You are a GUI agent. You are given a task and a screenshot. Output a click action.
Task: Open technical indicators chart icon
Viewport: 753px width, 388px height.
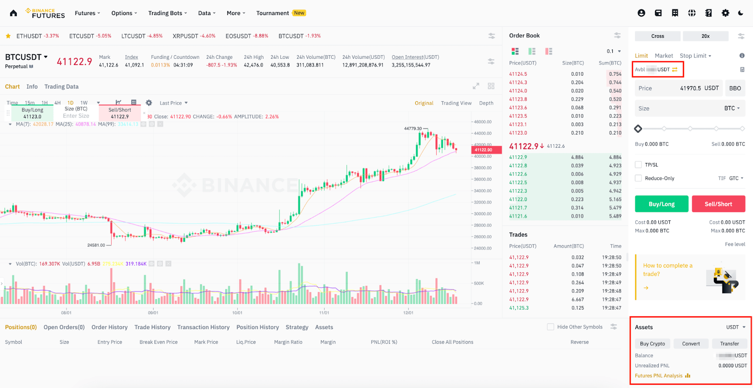tap(119, 102)
